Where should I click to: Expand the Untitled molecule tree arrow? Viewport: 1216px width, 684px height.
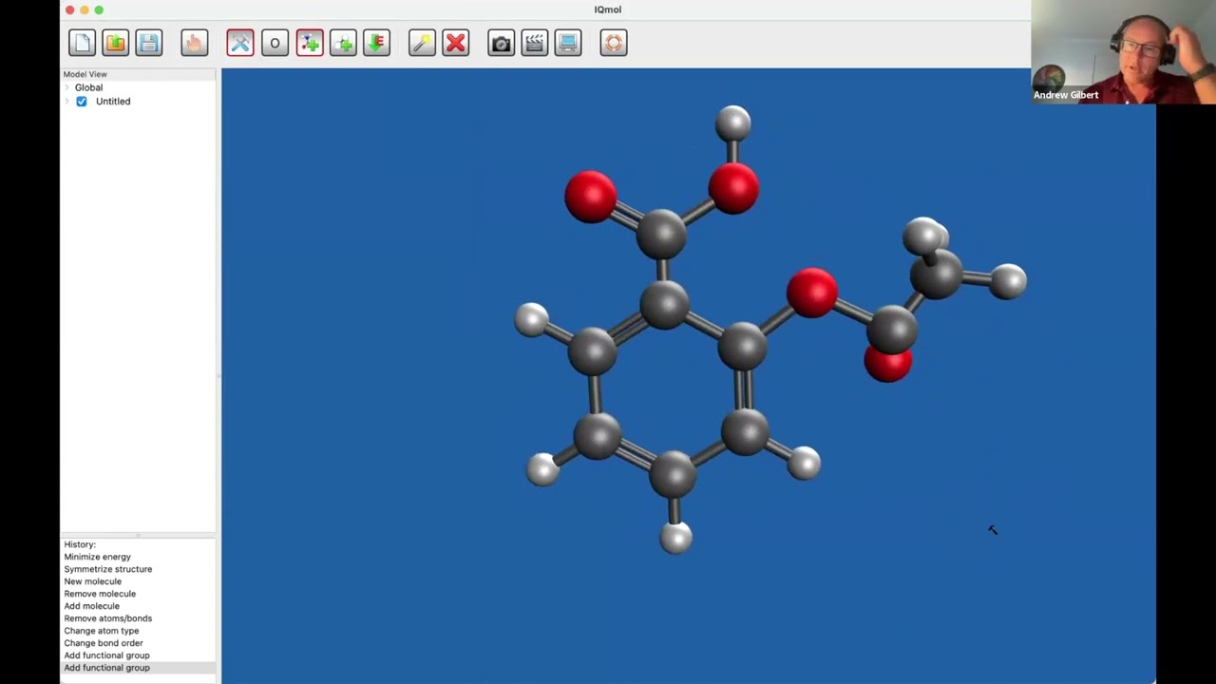click(67, 102)
